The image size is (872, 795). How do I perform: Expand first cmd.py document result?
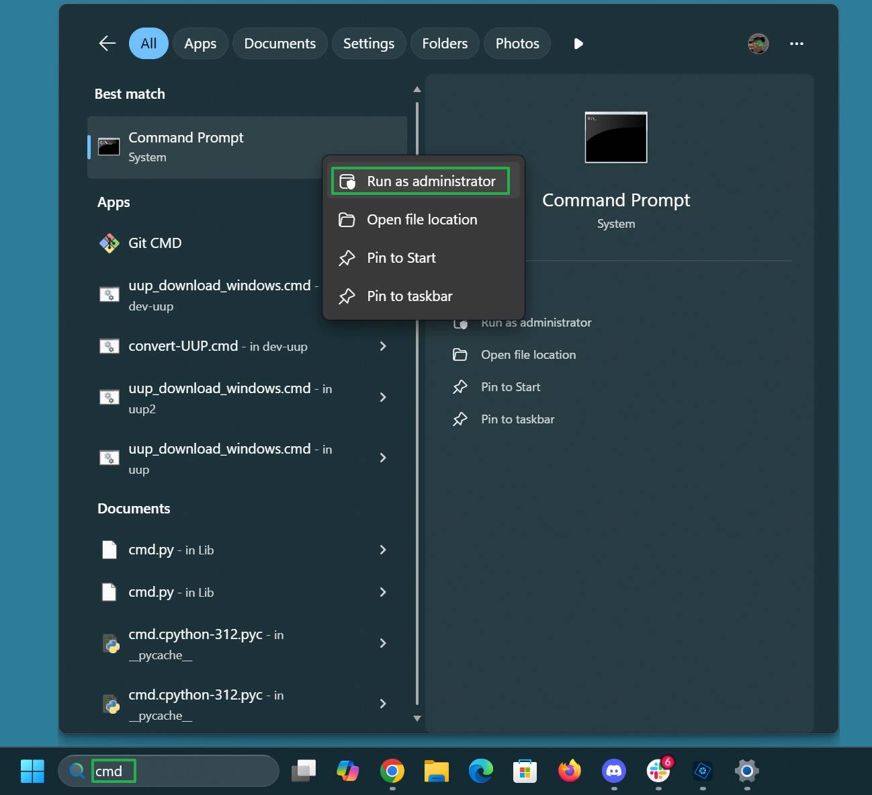[383, 550]
